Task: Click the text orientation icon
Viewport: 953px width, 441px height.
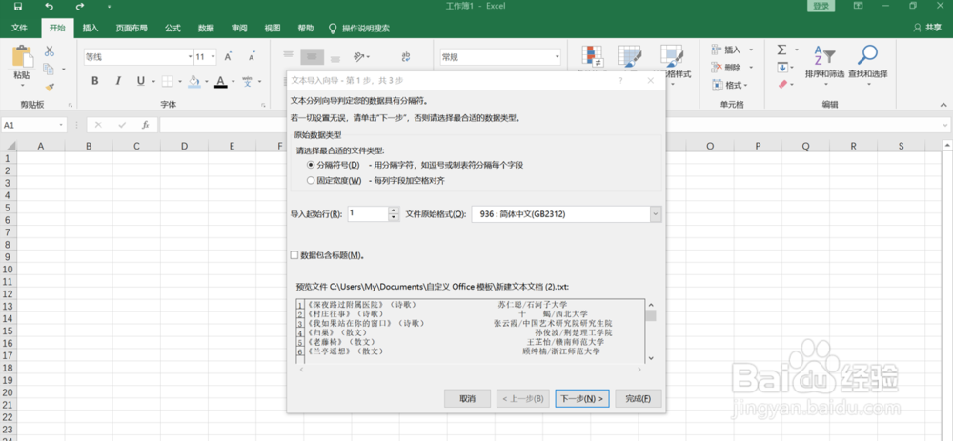Action: [359, 57]
